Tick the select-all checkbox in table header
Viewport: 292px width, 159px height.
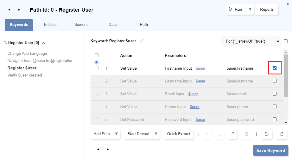click(96, 55)
